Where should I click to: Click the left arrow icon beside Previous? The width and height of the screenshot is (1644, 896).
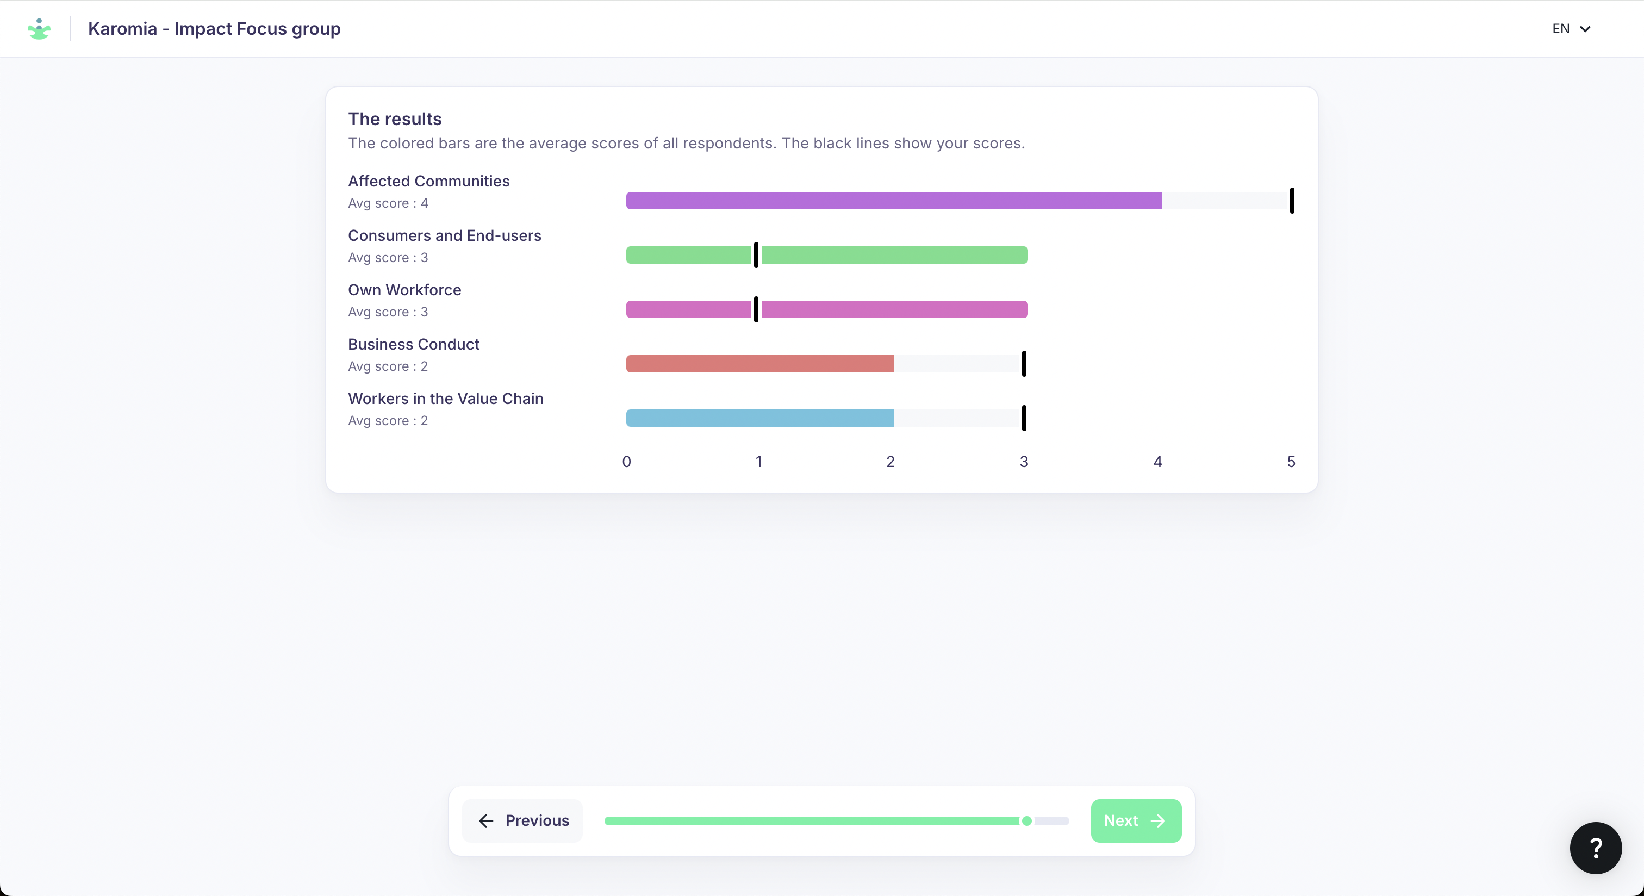[485, 820]
